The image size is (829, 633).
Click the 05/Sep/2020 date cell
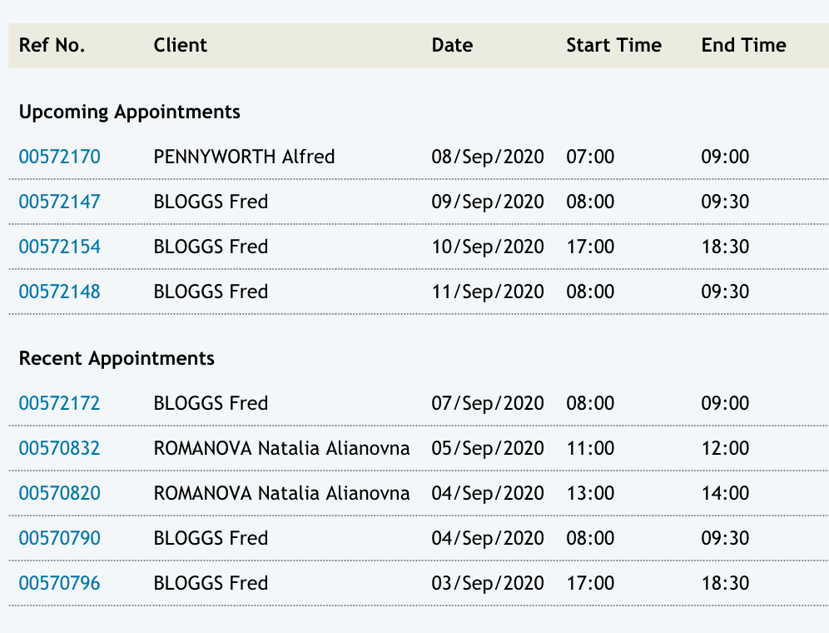coord(488,448)
